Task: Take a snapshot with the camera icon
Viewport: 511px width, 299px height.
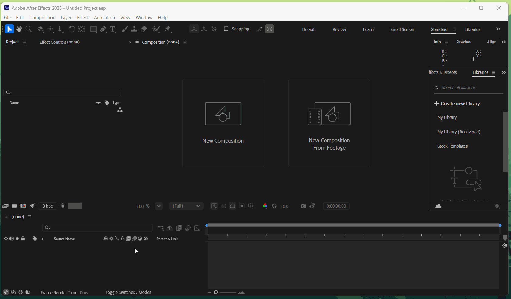Action: pos(303,206)
